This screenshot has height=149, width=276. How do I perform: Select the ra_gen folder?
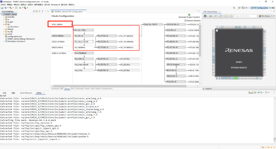pos(9,22)
